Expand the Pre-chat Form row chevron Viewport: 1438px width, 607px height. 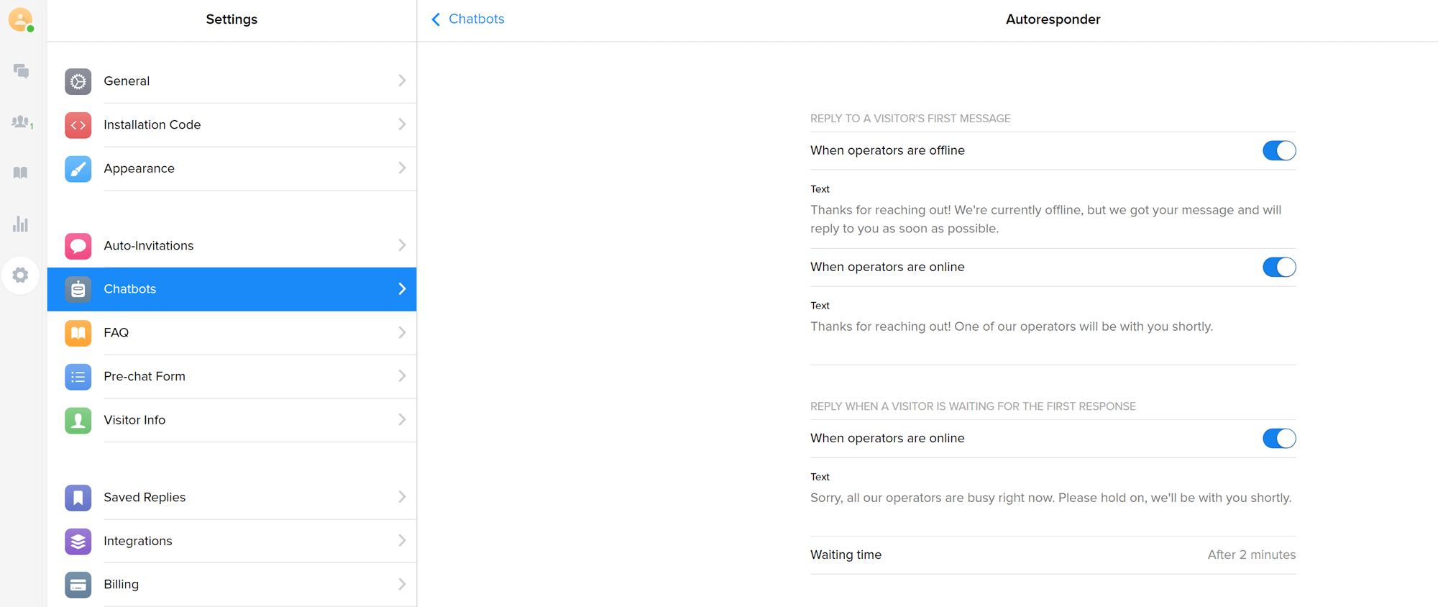click(x=402, y=376)
